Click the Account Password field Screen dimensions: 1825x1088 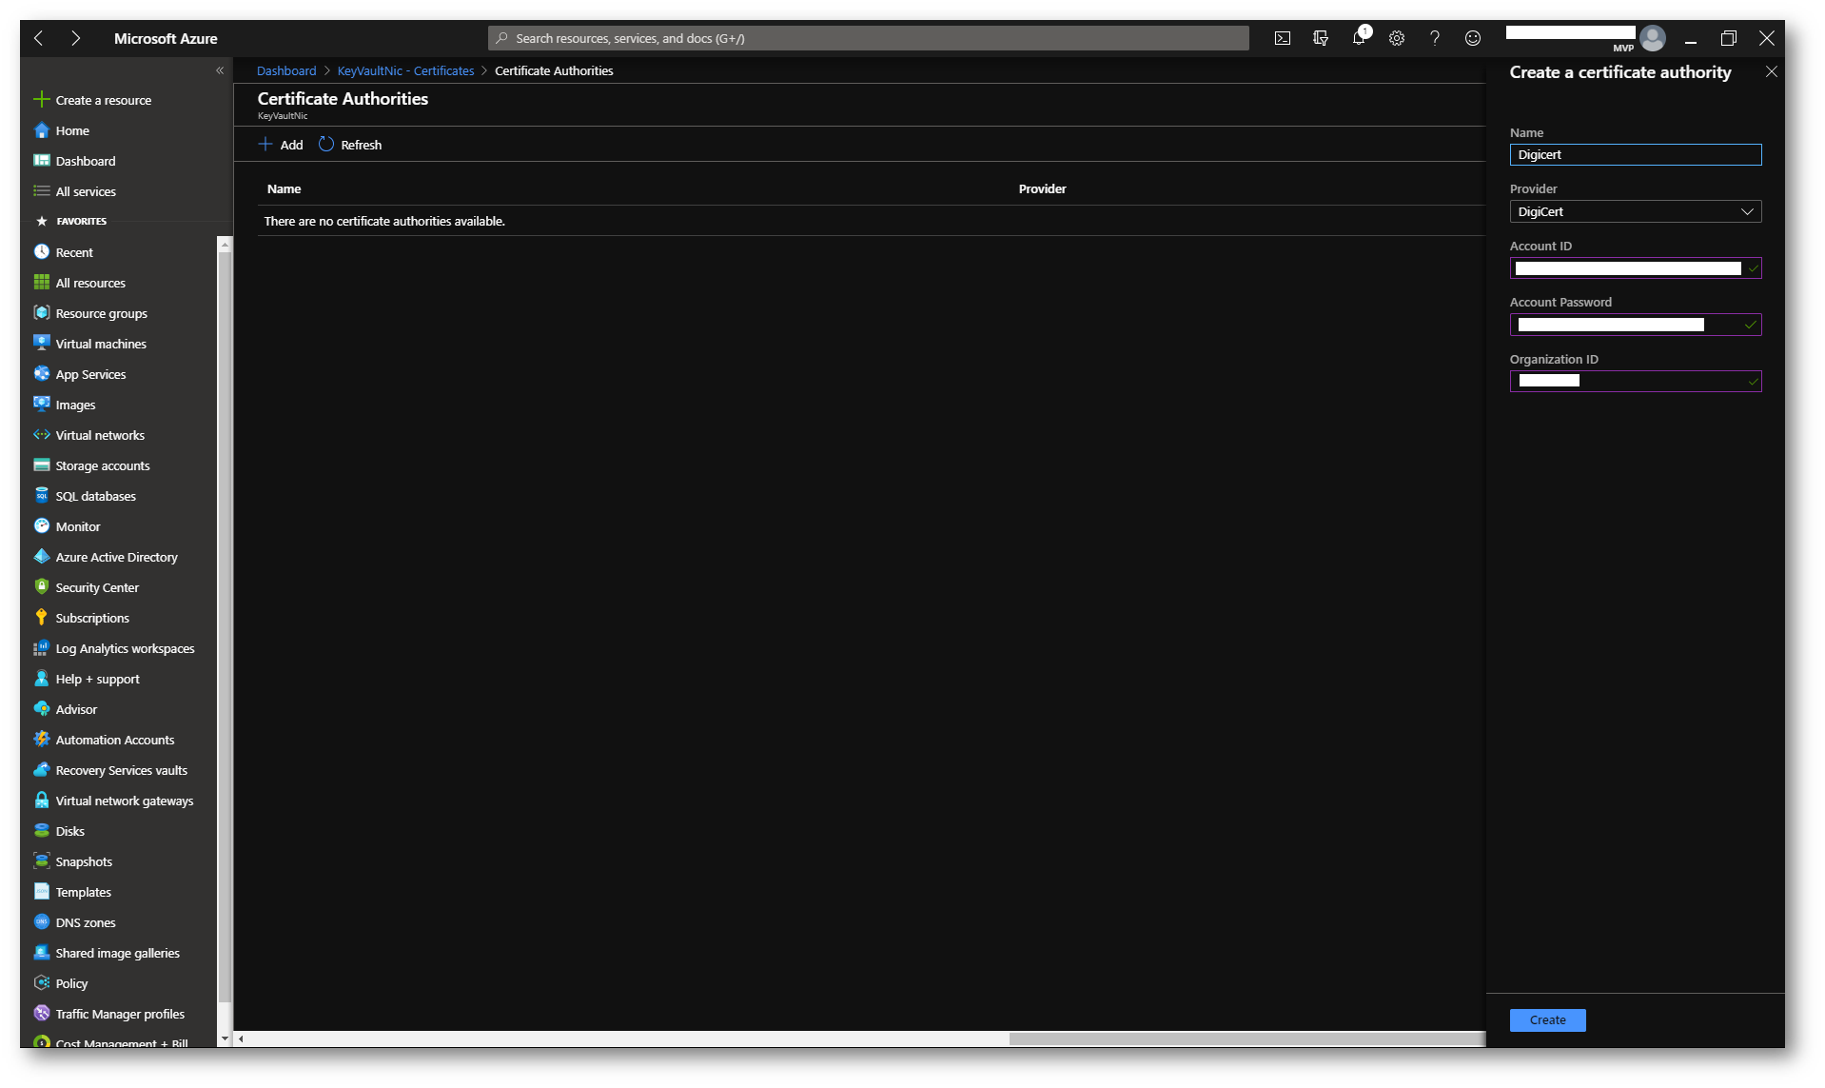point(1635,325)
